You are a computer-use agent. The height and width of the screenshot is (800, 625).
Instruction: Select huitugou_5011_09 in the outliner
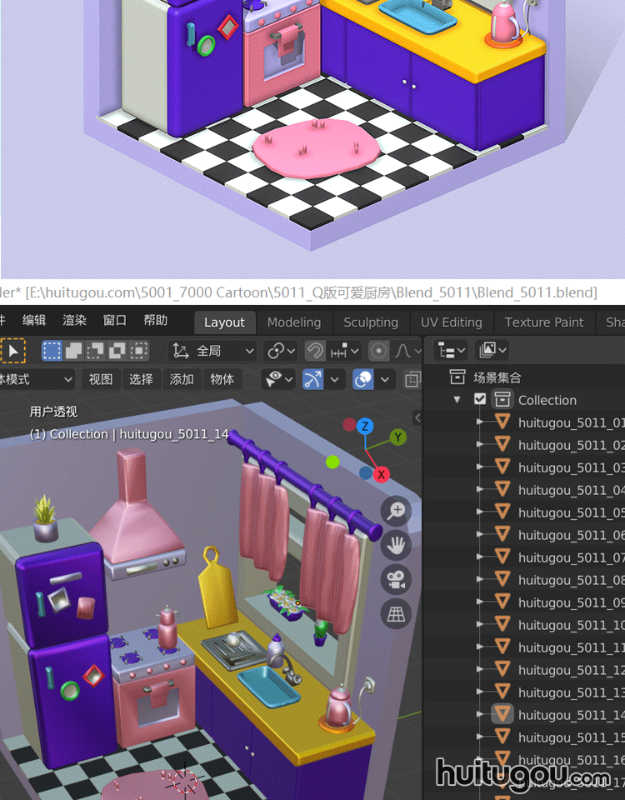571,602
